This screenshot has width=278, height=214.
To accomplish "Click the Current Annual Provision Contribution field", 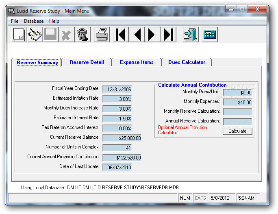I will (122, 157).
